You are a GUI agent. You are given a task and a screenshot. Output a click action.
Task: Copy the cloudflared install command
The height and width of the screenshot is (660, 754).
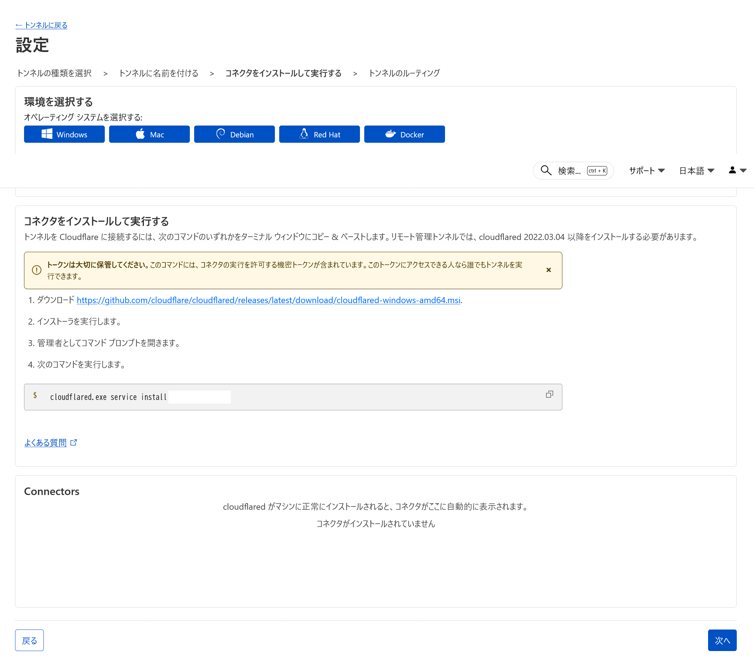coord(549,395)
